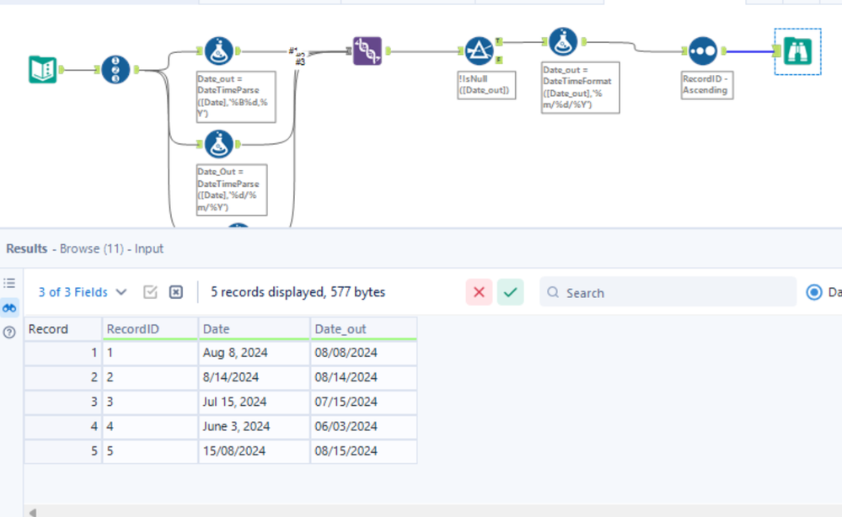This screenshot has height=517, width=842.
Task: Select the Record ID tool
Action: 115,69
